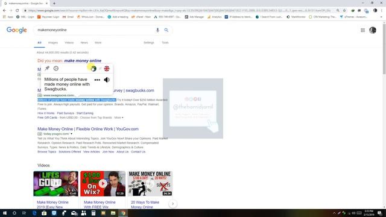Open Gmail bookmark
The height and width of the screenshot is (217, 386).
point(68,17)
